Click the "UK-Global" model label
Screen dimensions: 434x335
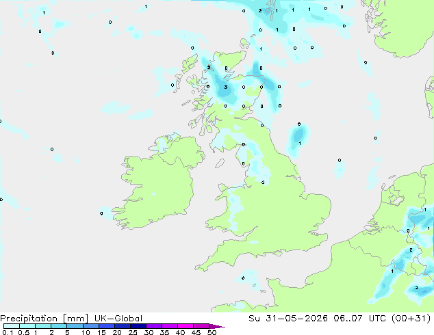pyautogui.click(x=118, y=319)
